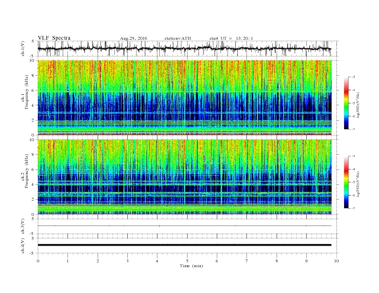Click the "1" minute tick on the time axis
This screenshot has height=293, width=379.
(67, 261)
